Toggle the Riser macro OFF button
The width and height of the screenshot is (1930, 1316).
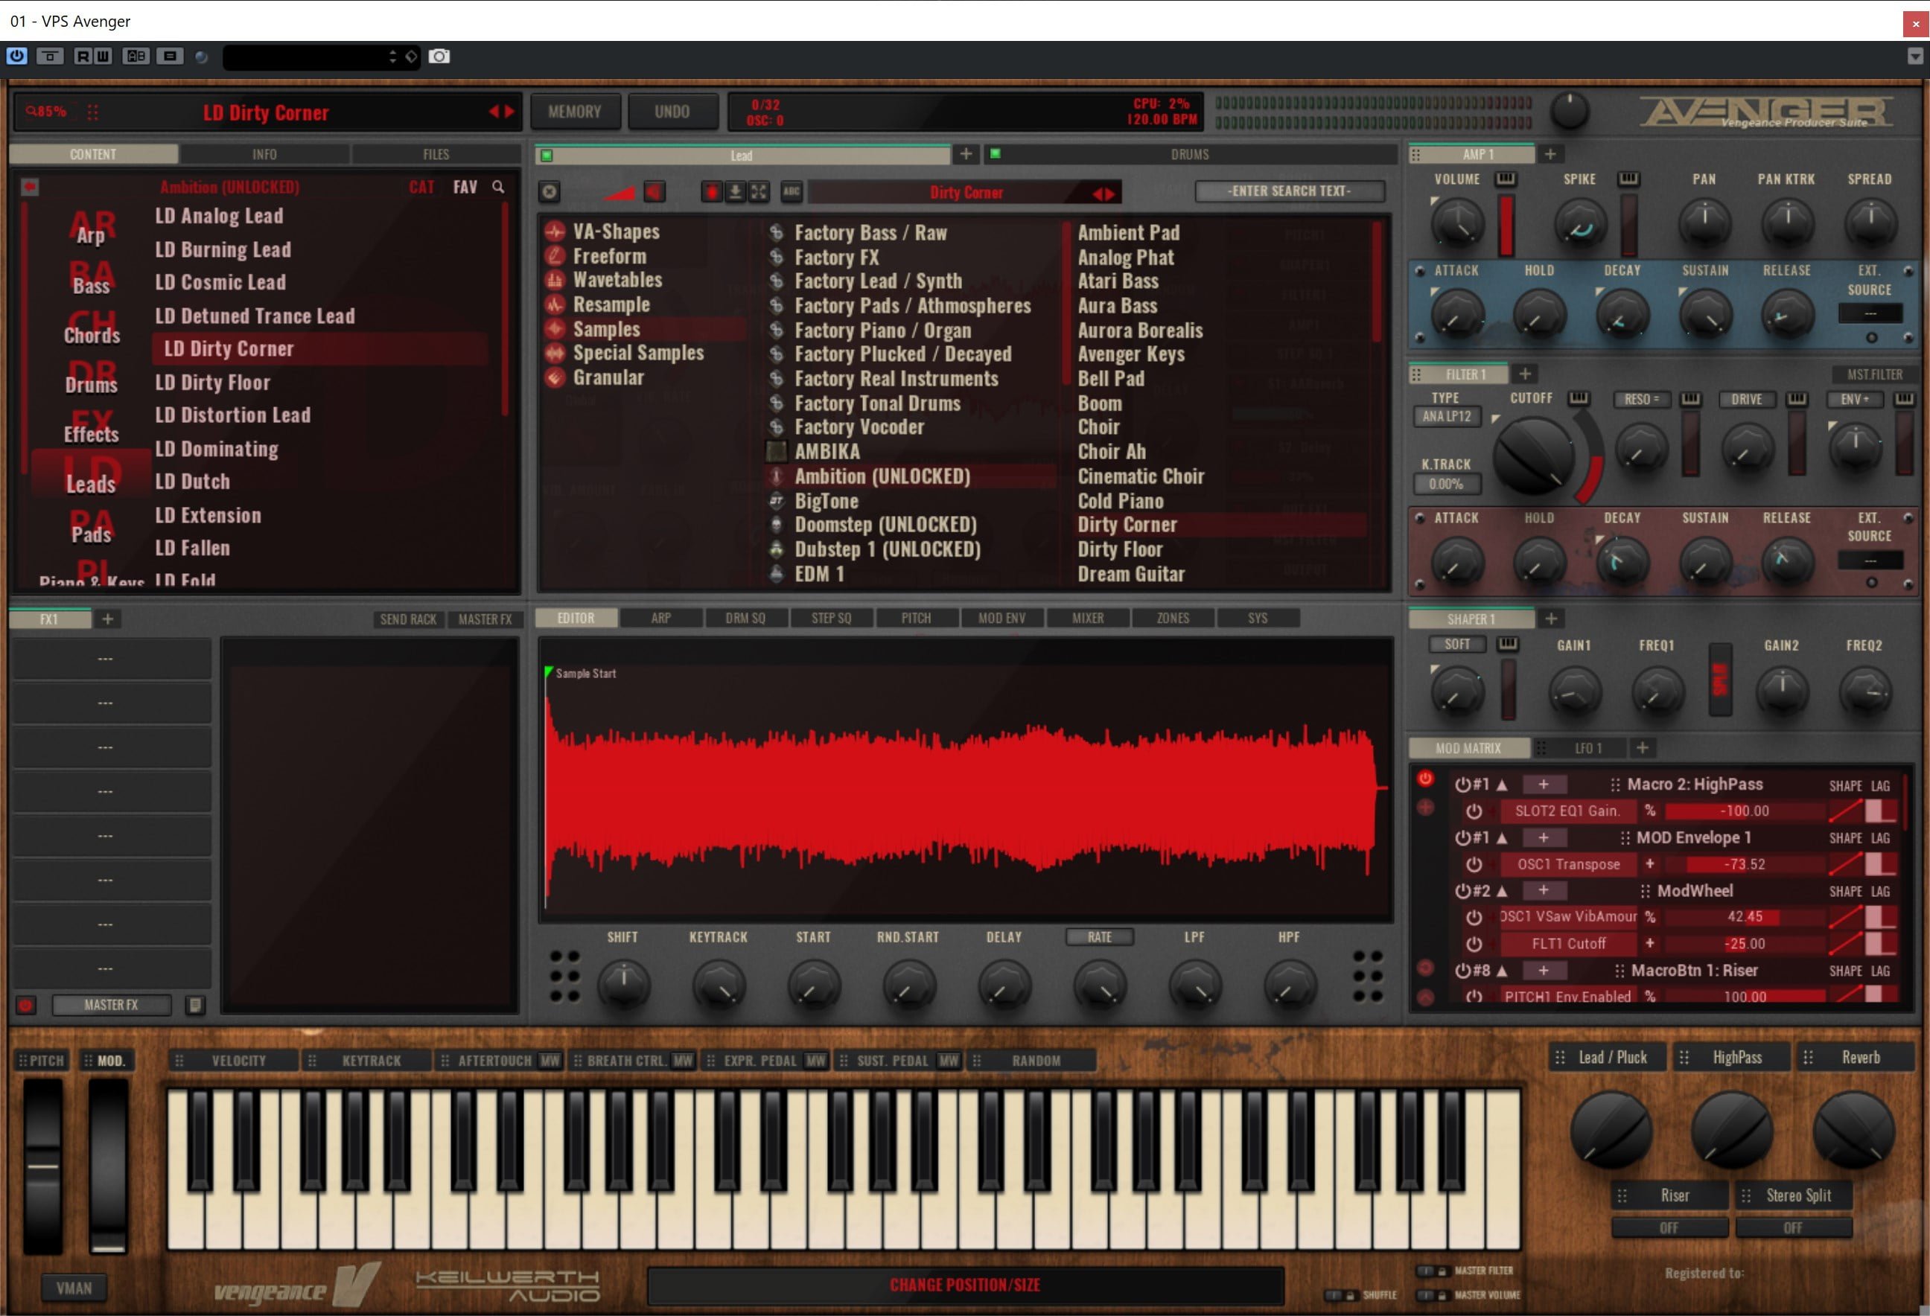pyautogui.click(x=1669, y=1227)
